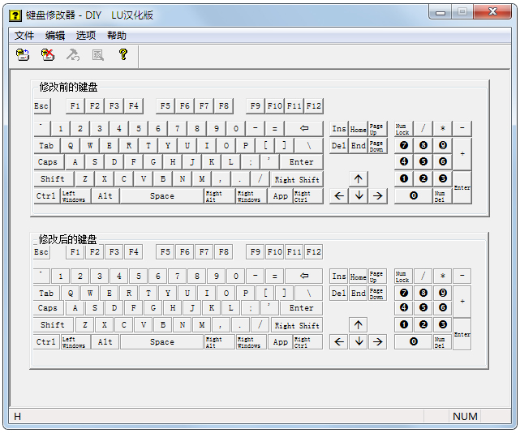Click the Right Alt key on 修改后的键盘
The height and width of the screenshot is (433, 520).
(x=219, y=342)
